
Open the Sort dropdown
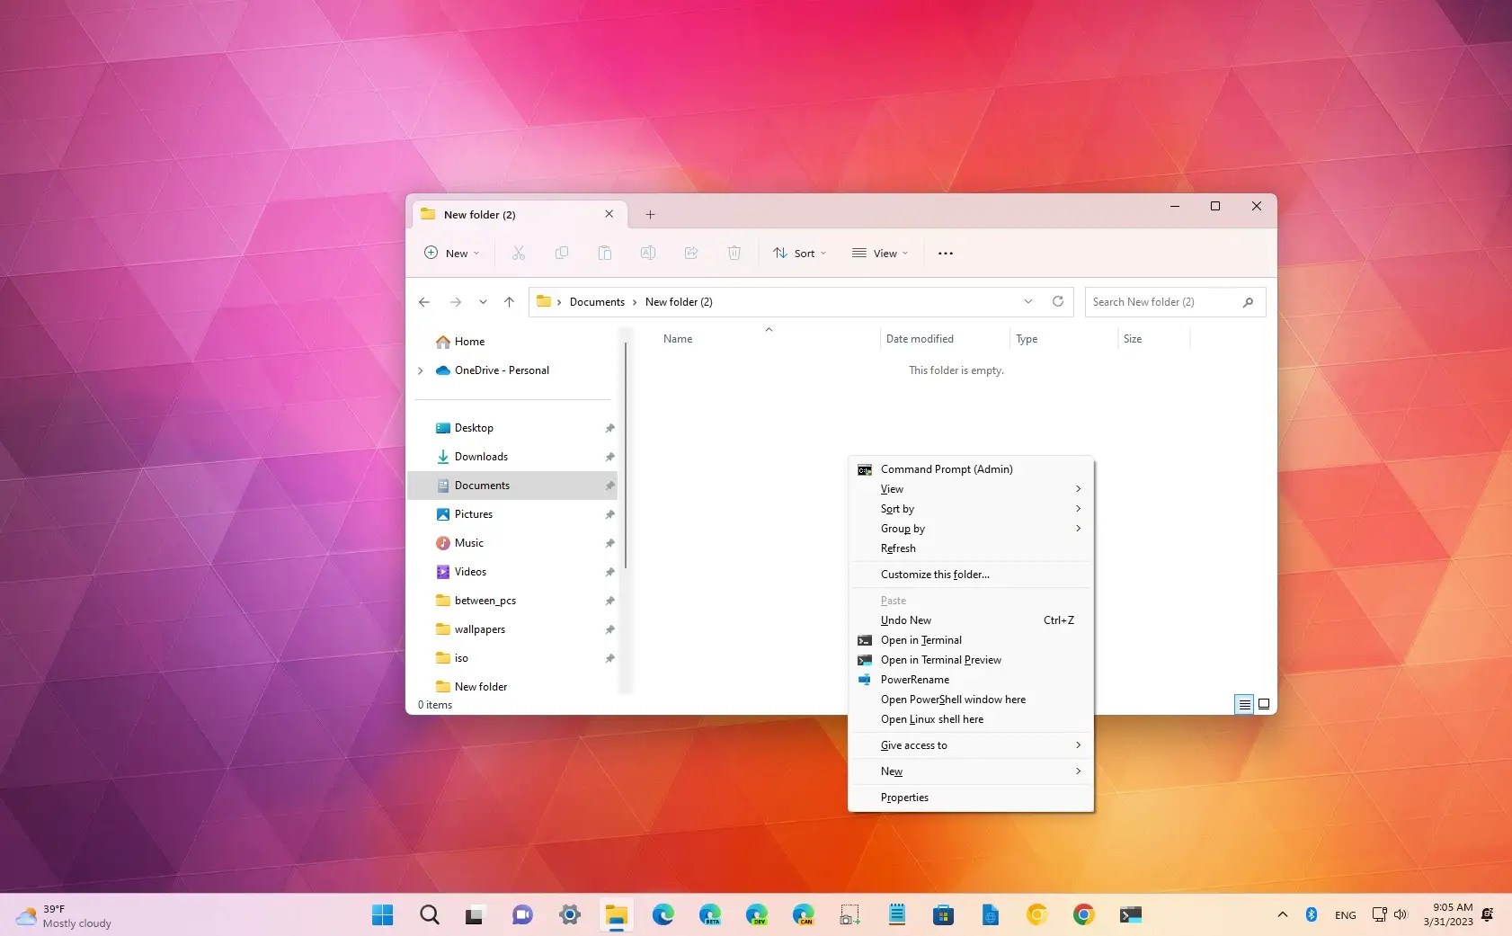pyautogui.click(x=798, y=253)
